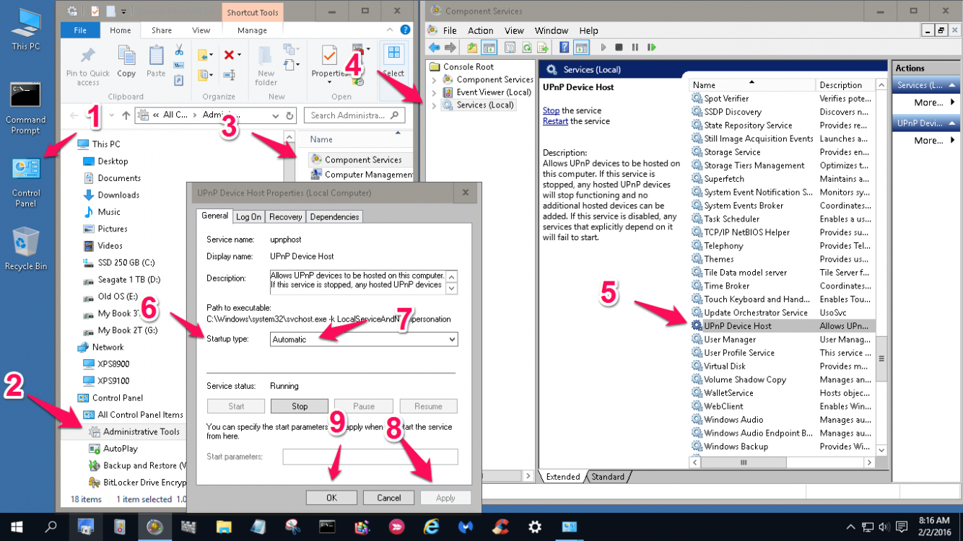Switch to Standard tab in Services view
963x541 pixels.
(608, 477)
